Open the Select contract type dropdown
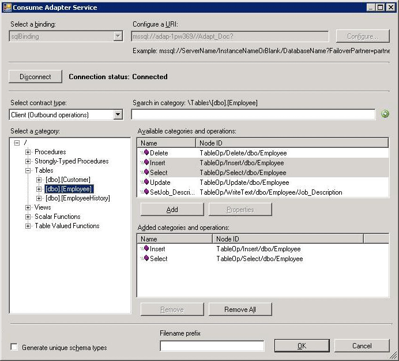The height and width of the screenshot is (361, 399). tap(118, 115)
